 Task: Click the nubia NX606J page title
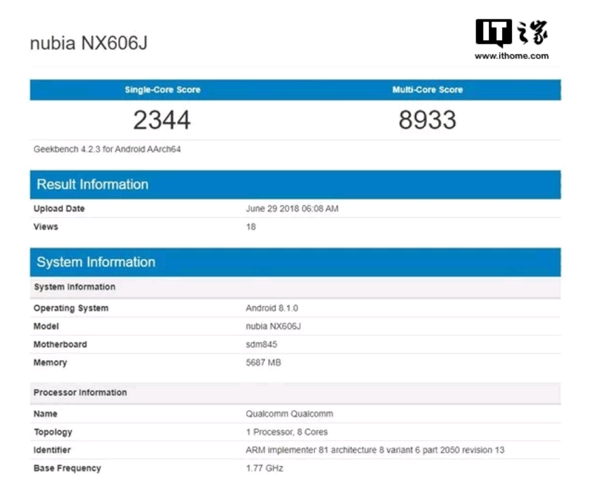point(89,43)
